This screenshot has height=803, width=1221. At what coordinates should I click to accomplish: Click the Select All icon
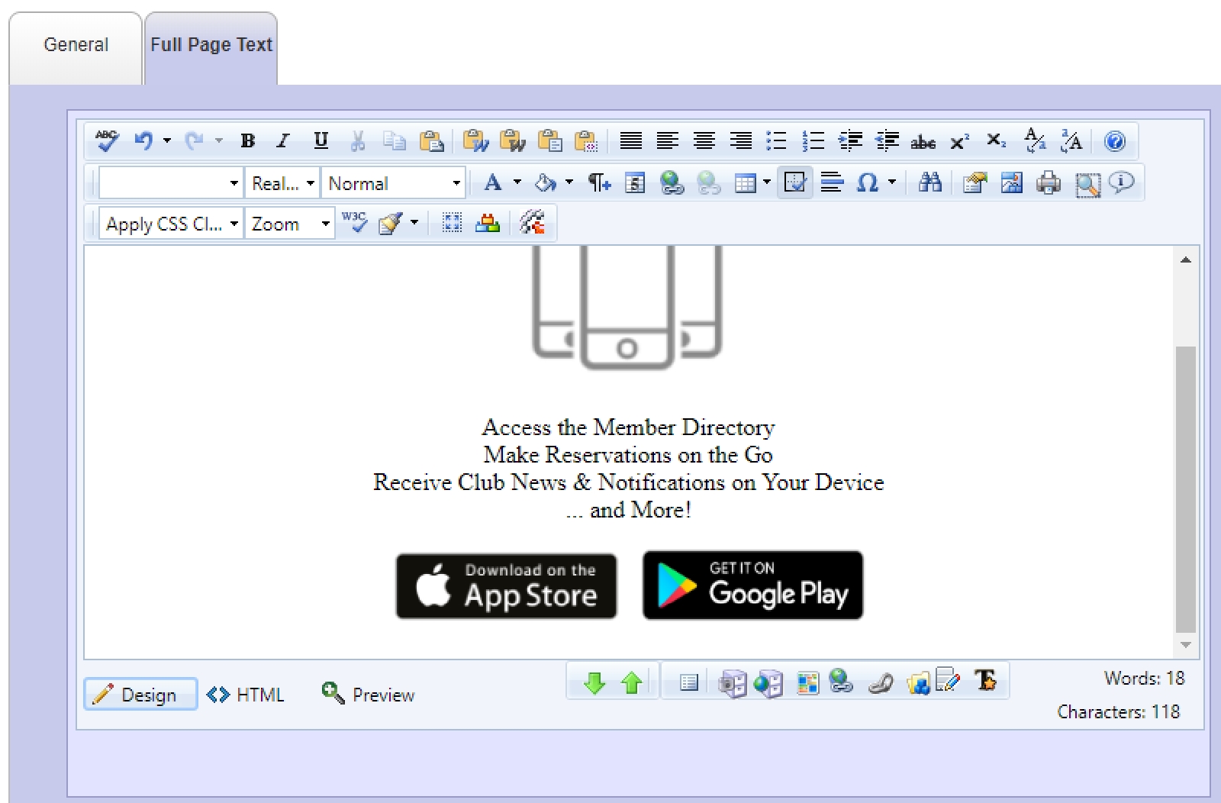(x=452, y=223)
